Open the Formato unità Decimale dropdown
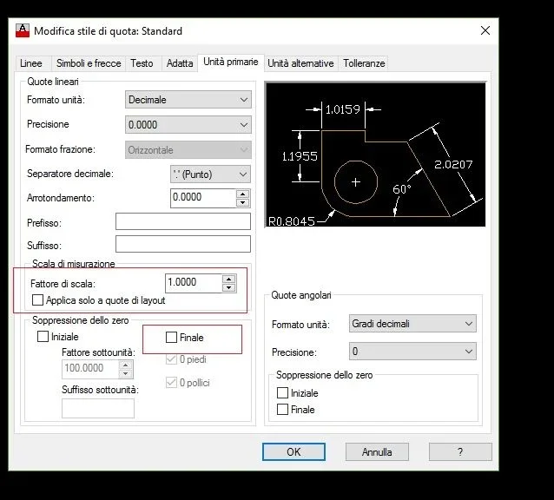 click(188, 100)
